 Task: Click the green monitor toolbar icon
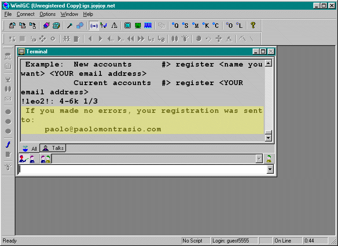138,26
